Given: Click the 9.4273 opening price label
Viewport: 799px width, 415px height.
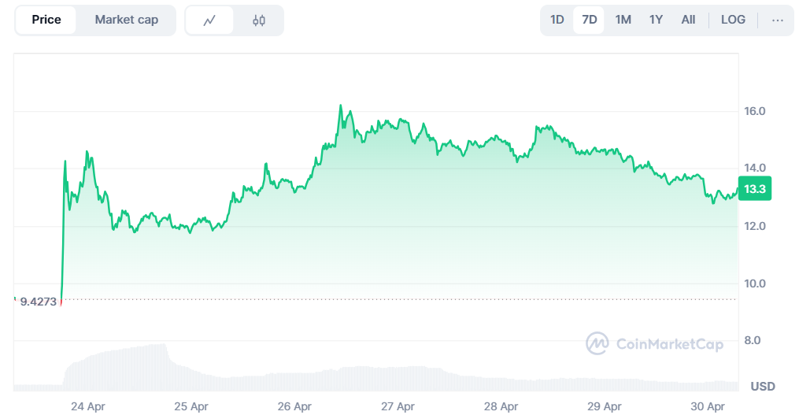Looking at the screenshot, I should tap(39, 301).
